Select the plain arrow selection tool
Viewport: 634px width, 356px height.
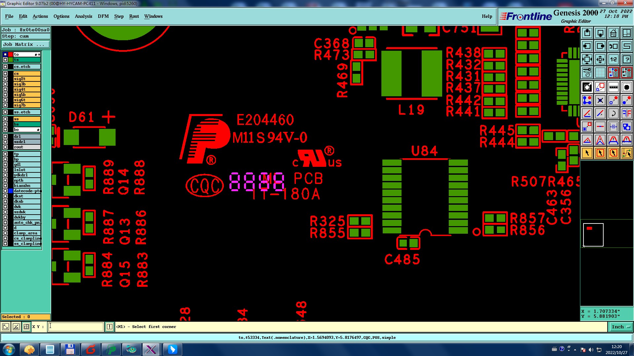(x=587, y=153)
